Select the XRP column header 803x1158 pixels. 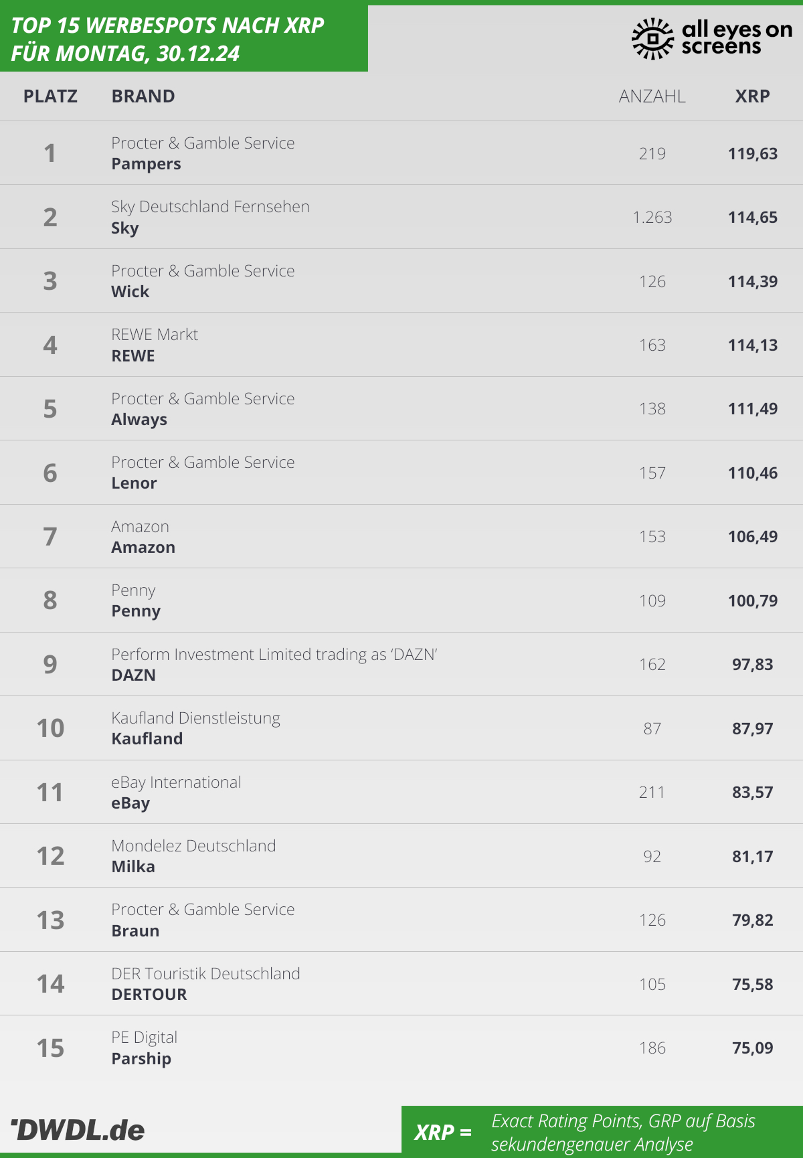pyautogui.click(x=752, y=96)
